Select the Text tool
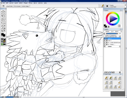Viewport: 127px width, 98px height. tap(2, 21)
